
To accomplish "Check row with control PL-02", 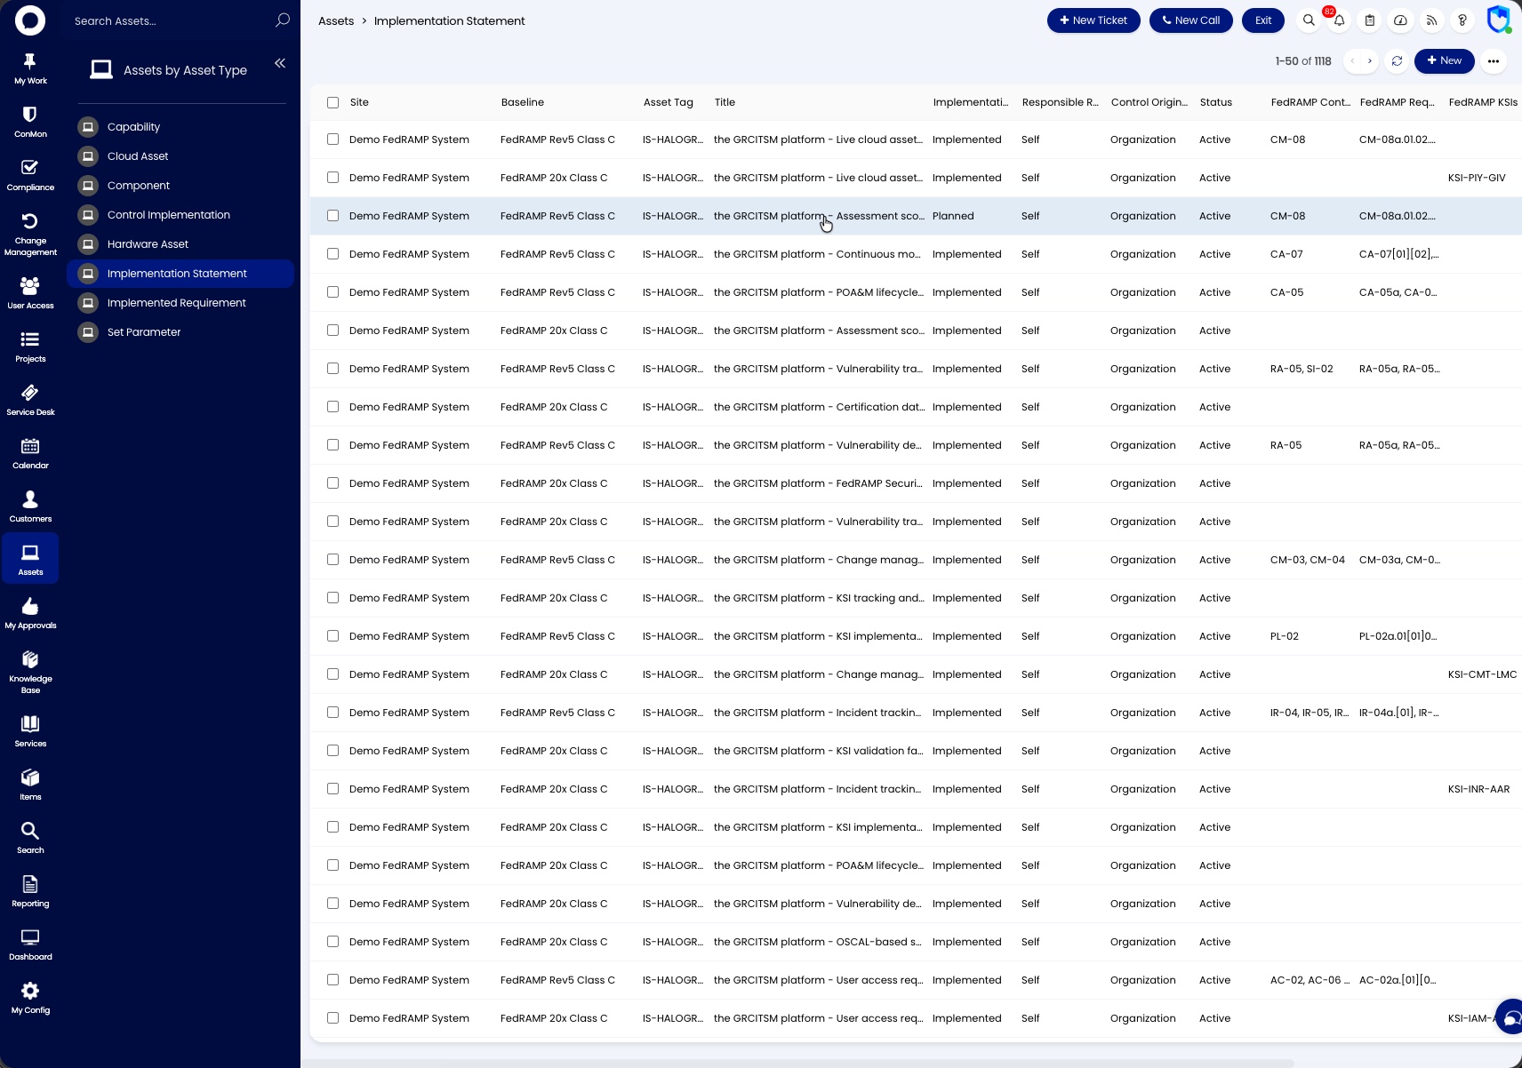I will pos(332,636).
